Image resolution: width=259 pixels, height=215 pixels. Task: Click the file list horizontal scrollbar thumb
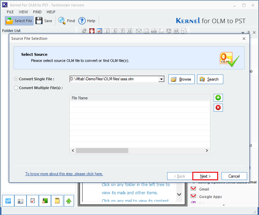click(102, 151)
